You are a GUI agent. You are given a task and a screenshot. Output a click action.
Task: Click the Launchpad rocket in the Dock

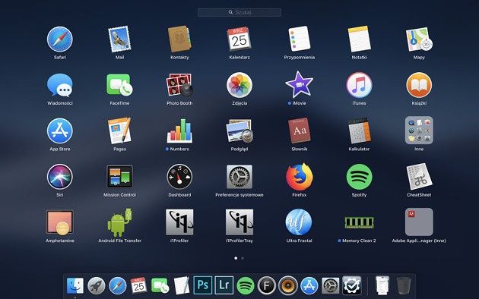[x=97, y=285]
